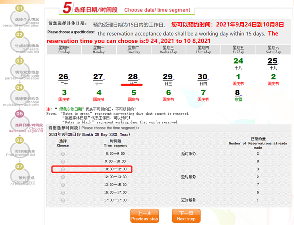The height and width of the screenshot is (225, 294).
Task: Pick September 28 on the calendar
Action: pyautogui.click(x=133, y=77)
